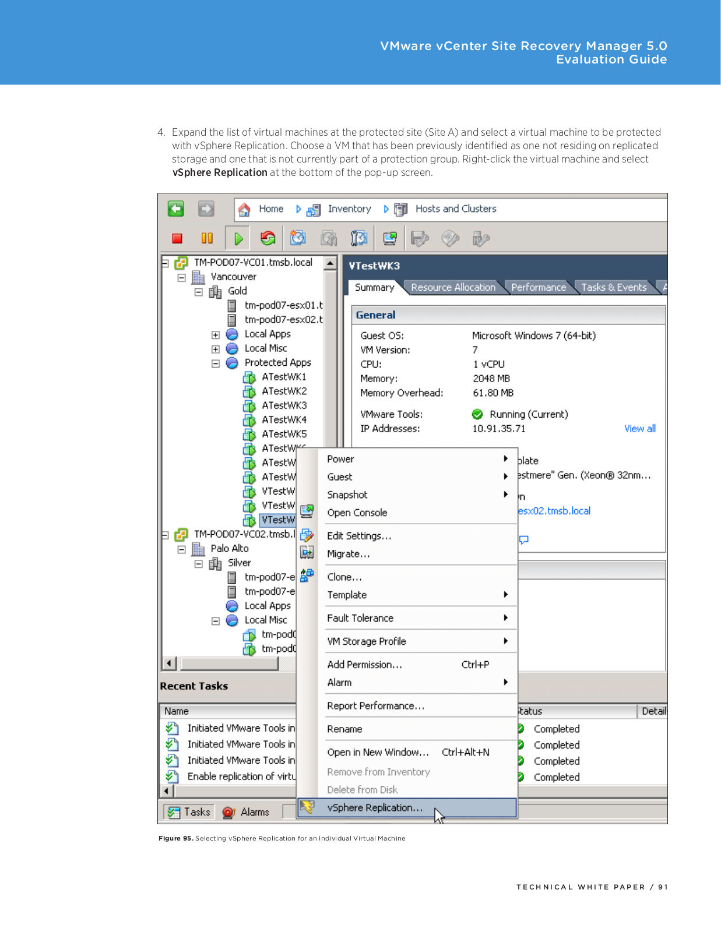
Task: Click the inventory tree horizontal scroll-left arrow
Action: pyautogui.click(x=169, y=663)
